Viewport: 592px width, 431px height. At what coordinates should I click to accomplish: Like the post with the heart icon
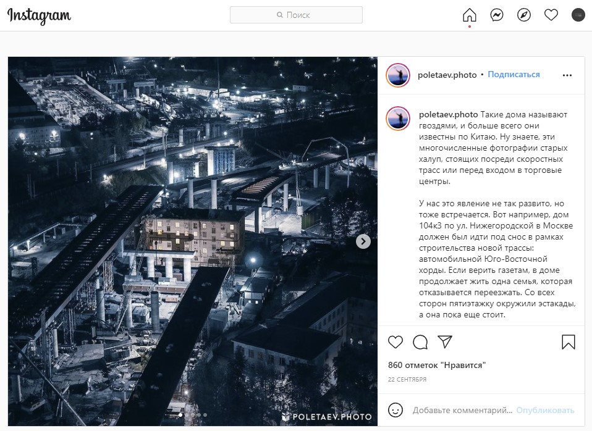pyautogui.click(x=395, y=342)
